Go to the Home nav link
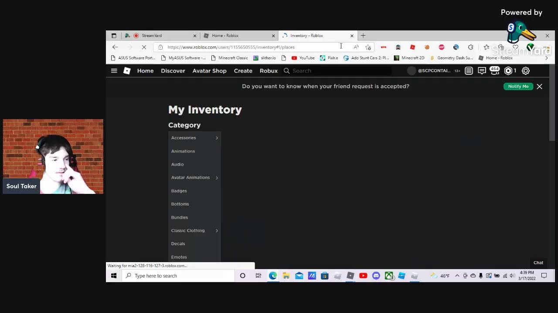 coord(145,70)
